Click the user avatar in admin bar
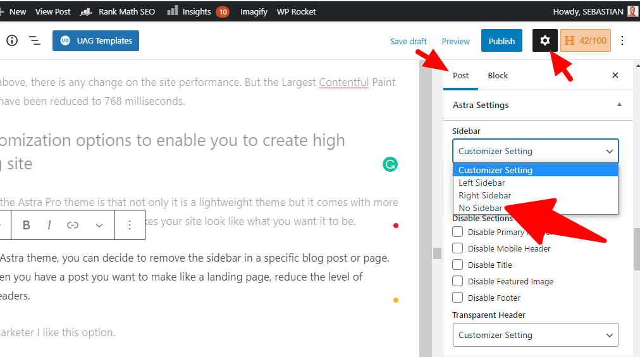640x357 pixels. [x=632, y=11]
